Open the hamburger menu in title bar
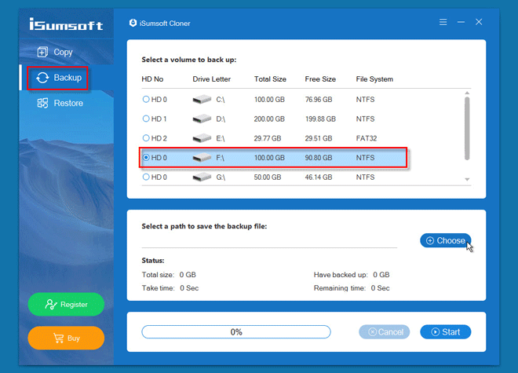 443,22
